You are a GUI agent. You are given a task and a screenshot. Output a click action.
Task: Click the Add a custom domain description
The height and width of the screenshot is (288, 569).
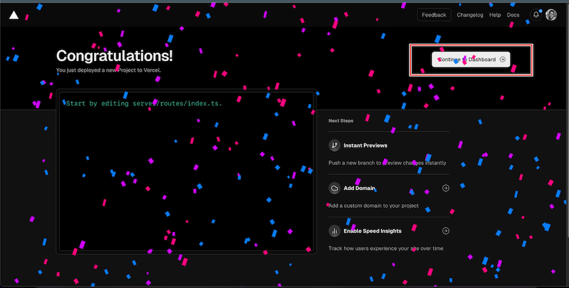point(373,205)
